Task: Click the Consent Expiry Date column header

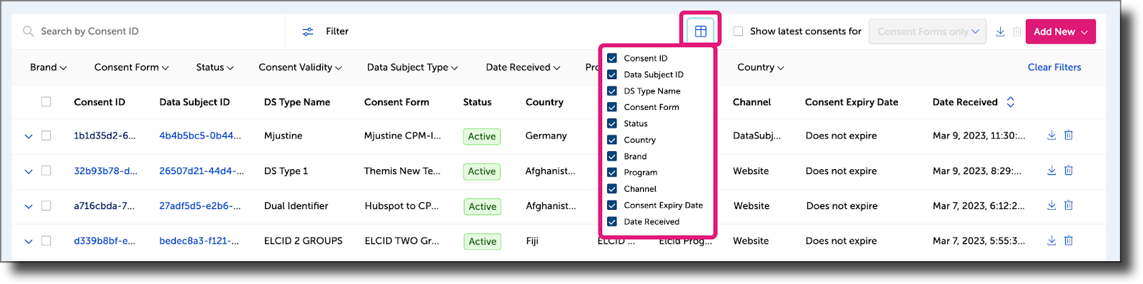Action: (x=852, y=102)
